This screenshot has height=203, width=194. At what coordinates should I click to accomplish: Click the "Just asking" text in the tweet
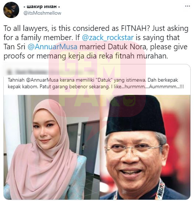click(170, 28)
